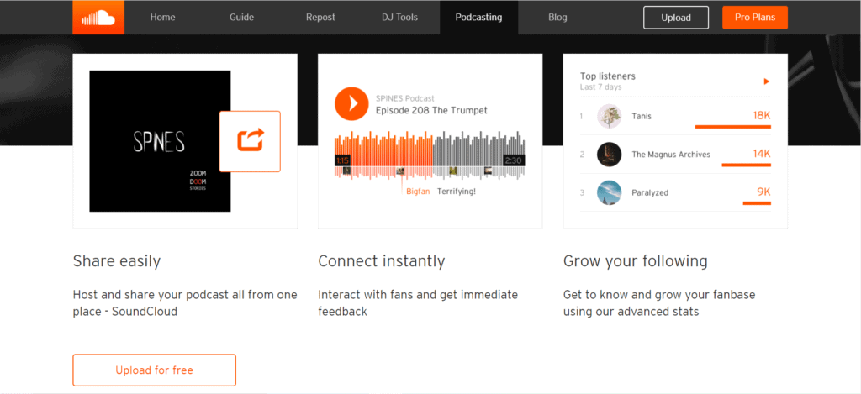The width and height of the screenshot is (861, 394).
Task: Open the Home nav item
Action: (x=162, y=18)
